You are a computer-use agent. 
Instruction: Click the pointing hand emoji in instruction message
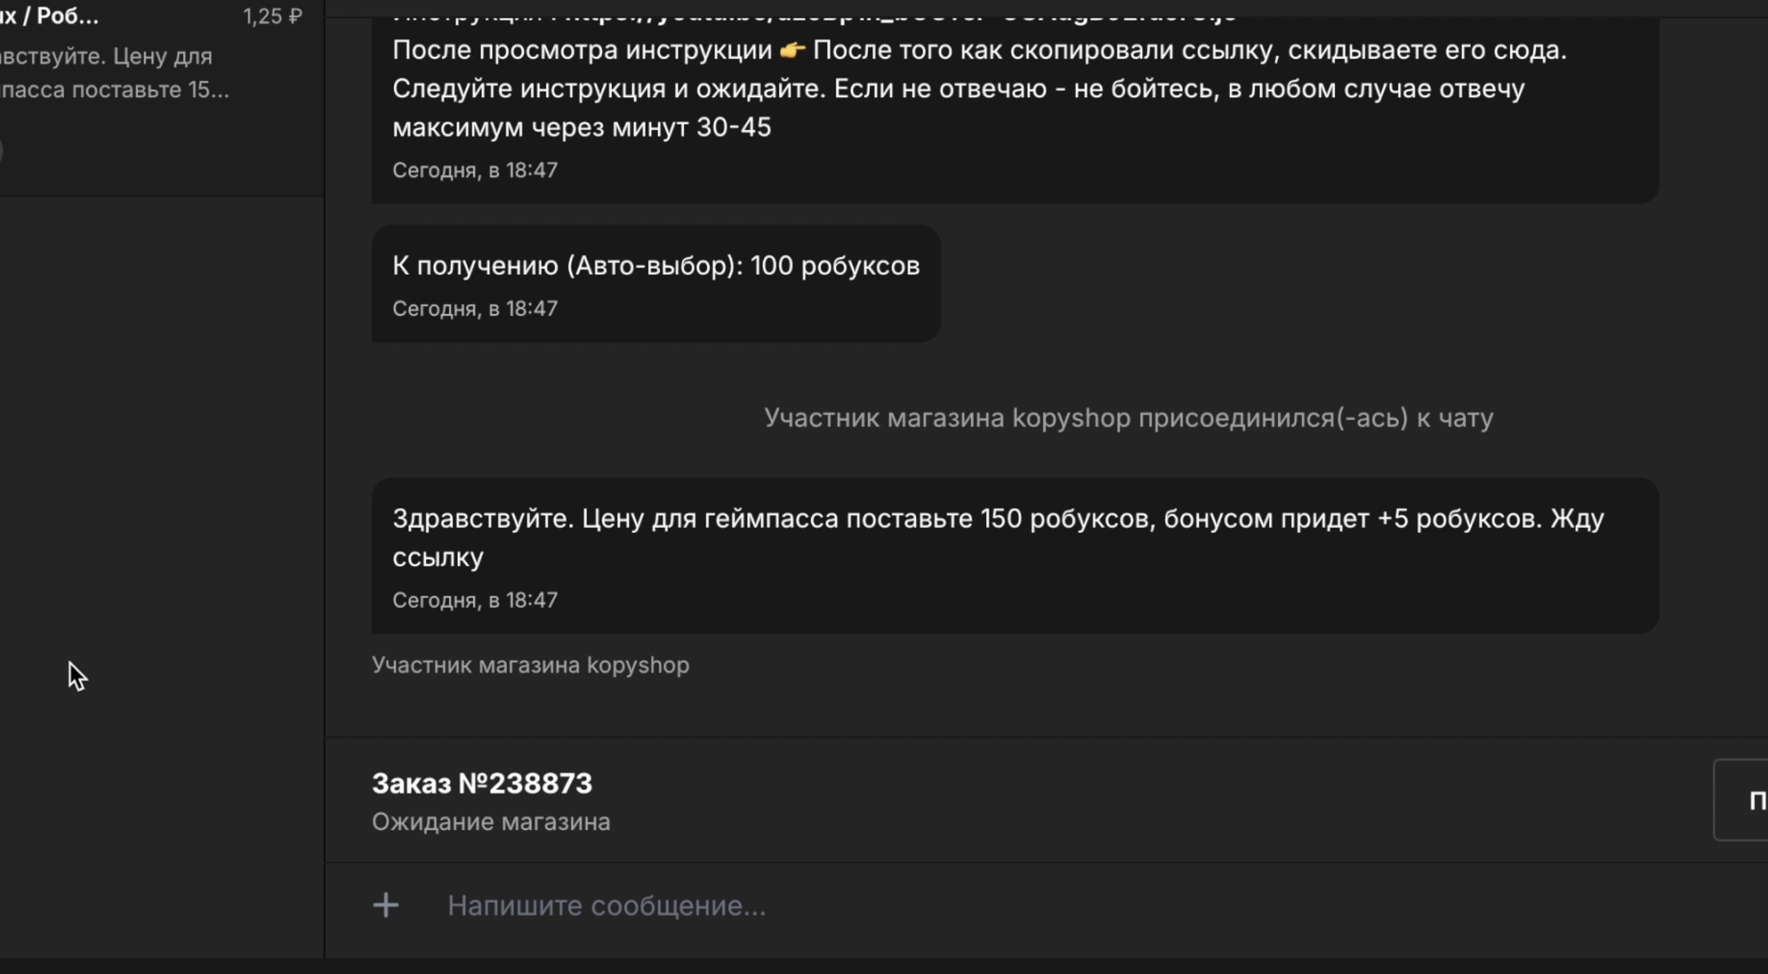click(793, 50)
